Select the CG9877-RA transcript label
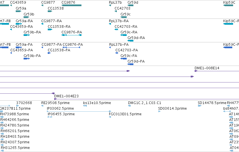Image resolution: width=239 pixels, height=152 pixels. (51, 21)
